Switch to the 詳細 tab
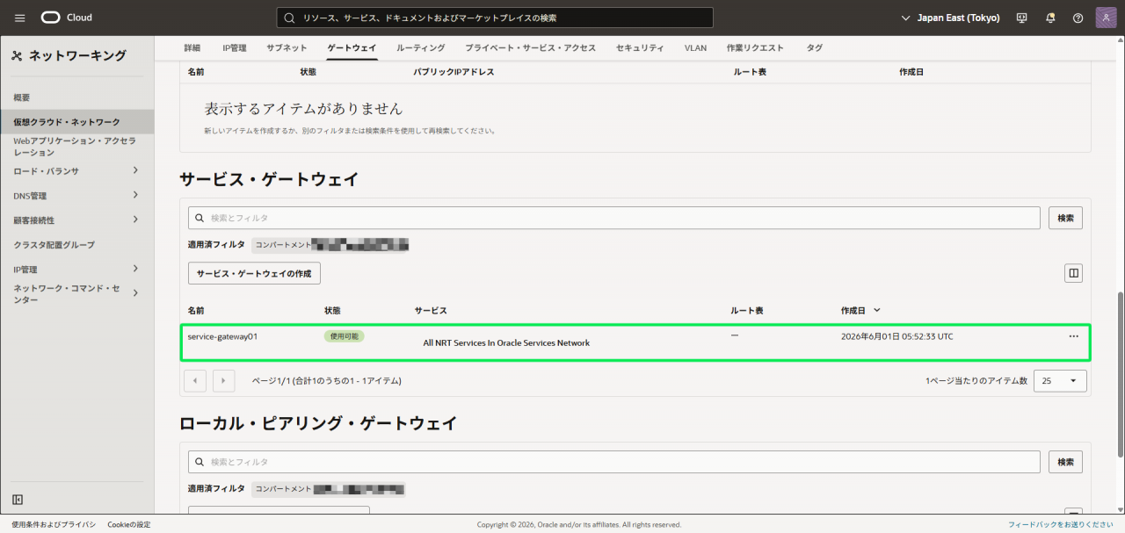 click(x=192, y=47)
